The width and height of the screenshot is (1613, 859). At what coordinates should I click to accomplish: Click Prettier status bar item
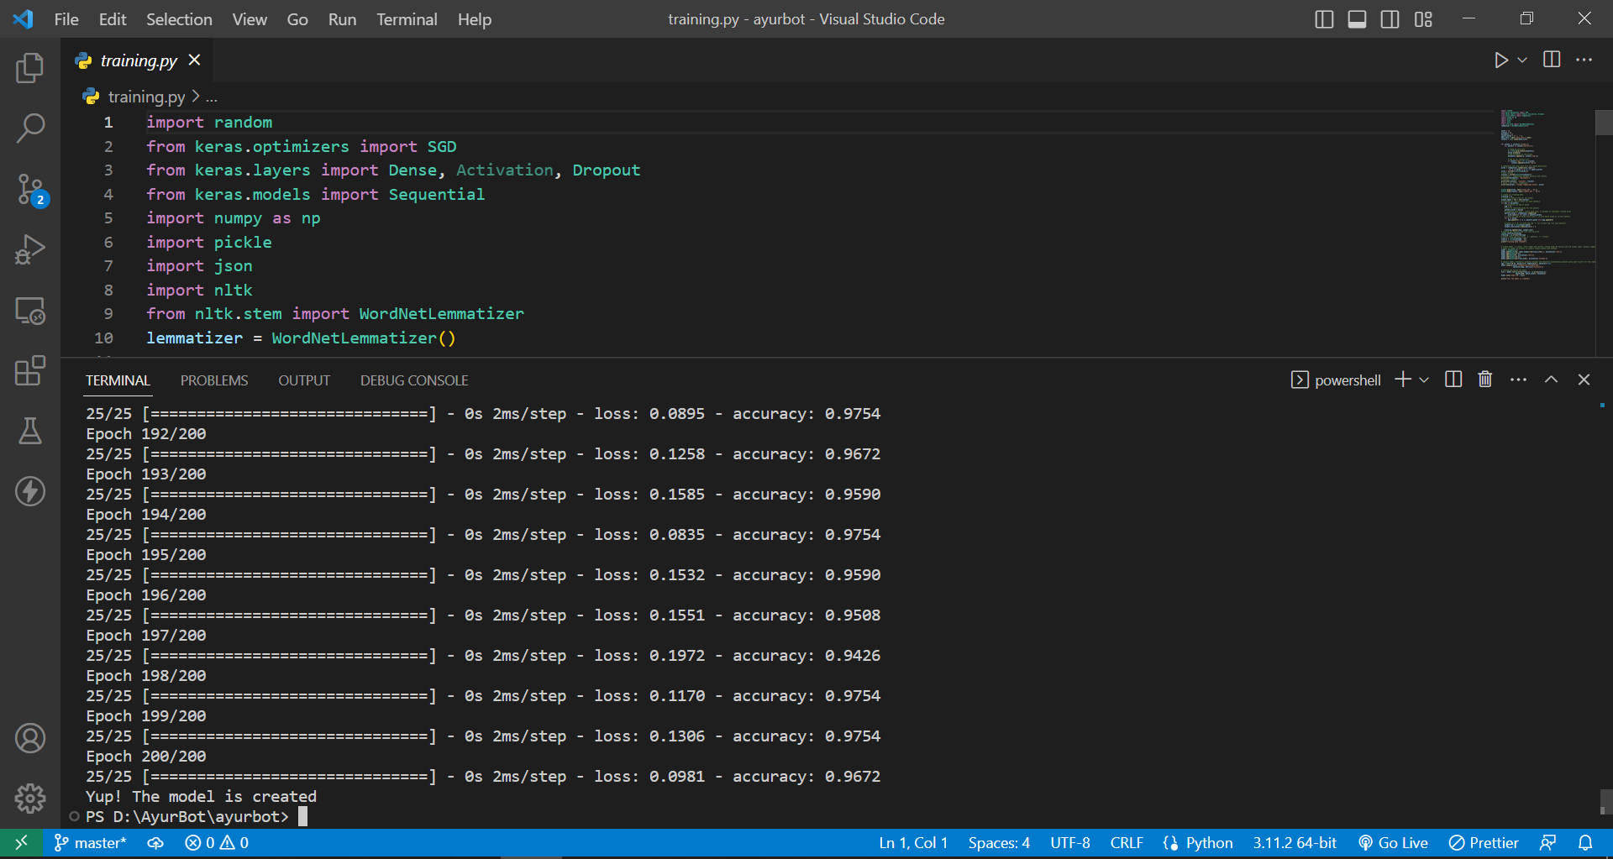pyautogui.click(x=1484, y=842)
